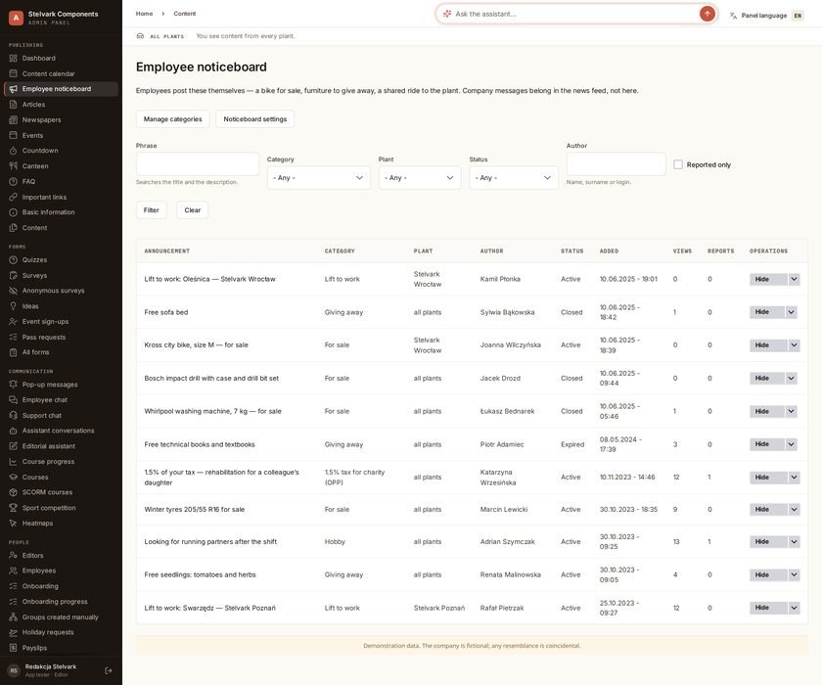Expand operations arrow for Lift to work Swarzędz

(x=795, y=608)
